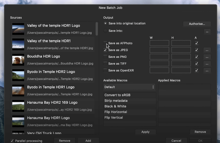Browse for Save into folder ellipsis button
Viewport: 220px width, 143px height.
point(207,31)
